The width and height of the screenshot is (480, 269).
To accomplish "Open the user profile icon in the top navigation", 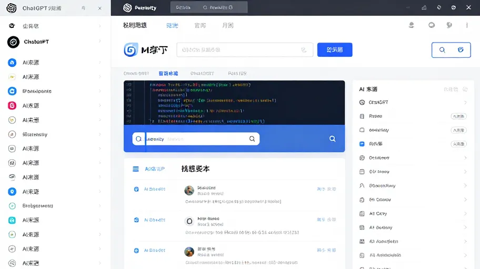I will pyautogui.click(x=412, y=25).
